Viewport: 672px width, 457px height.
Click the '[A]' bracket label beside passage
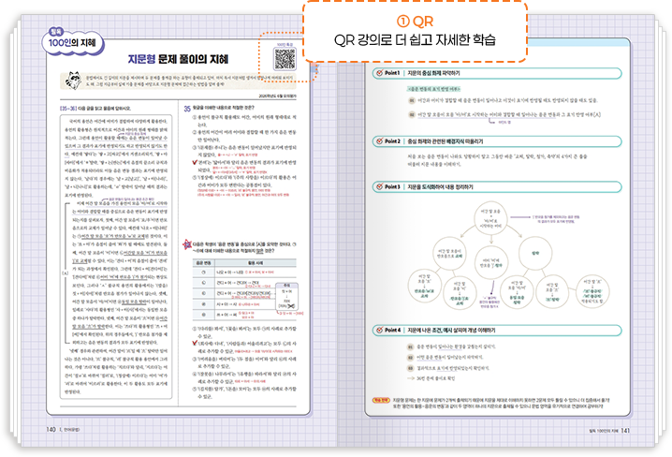click(66, 273)
